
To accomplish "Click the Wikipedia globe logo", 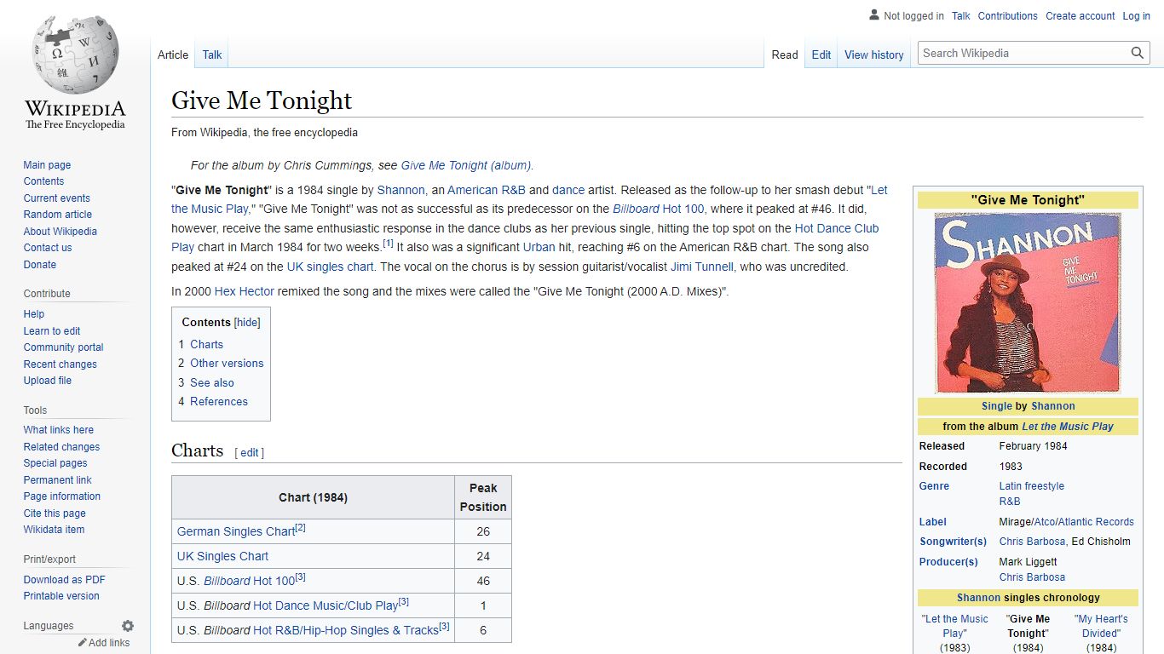I will (x=75, y=53).
